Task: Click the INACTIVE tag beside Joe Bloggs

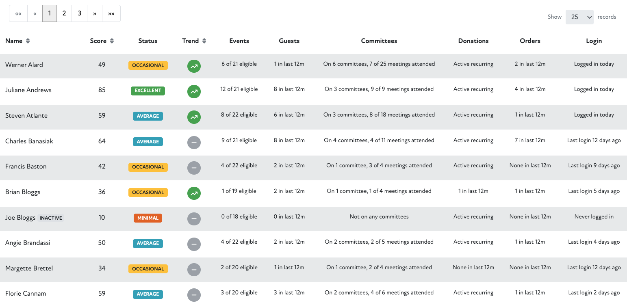Action: coord(51,218)
